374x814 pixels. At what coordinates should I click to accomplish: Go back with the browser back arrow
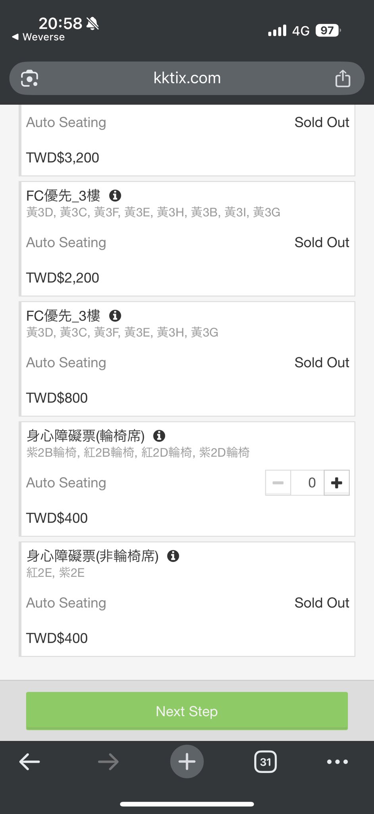[30, 762]
